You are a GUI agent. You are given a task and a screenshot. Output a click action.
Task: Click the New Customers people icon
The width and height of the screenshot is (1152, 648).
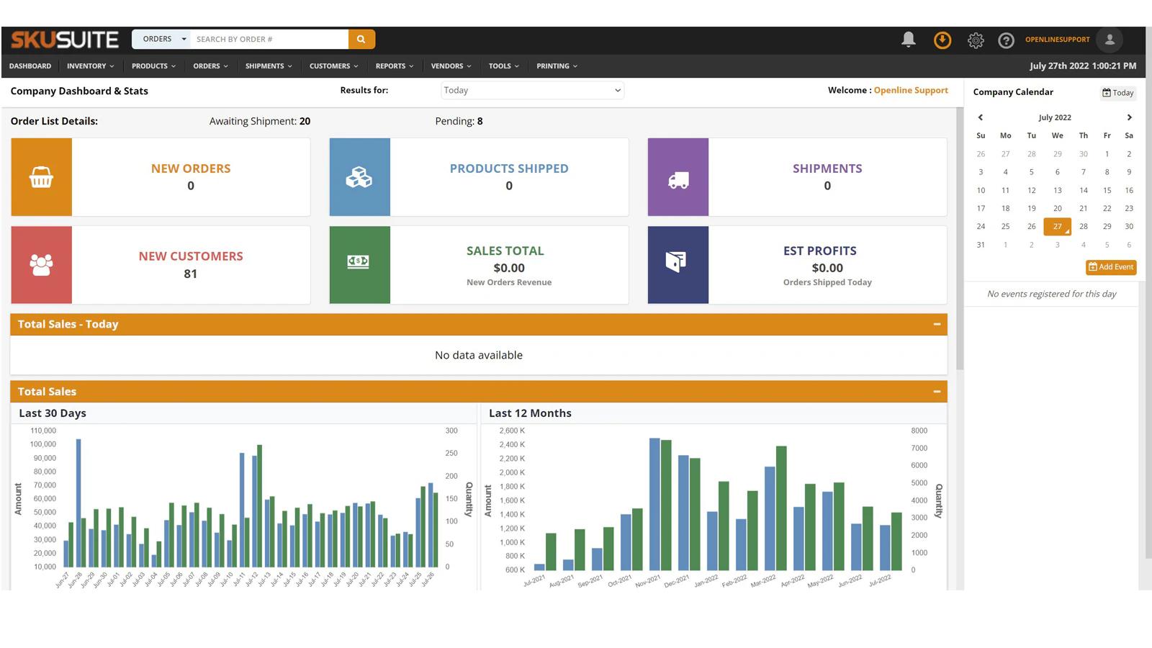point(41,265)
